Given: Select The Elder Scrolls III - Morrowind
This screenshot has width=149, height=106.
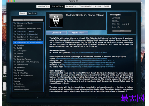Looking at the screenshot, I should click(28, 37).
